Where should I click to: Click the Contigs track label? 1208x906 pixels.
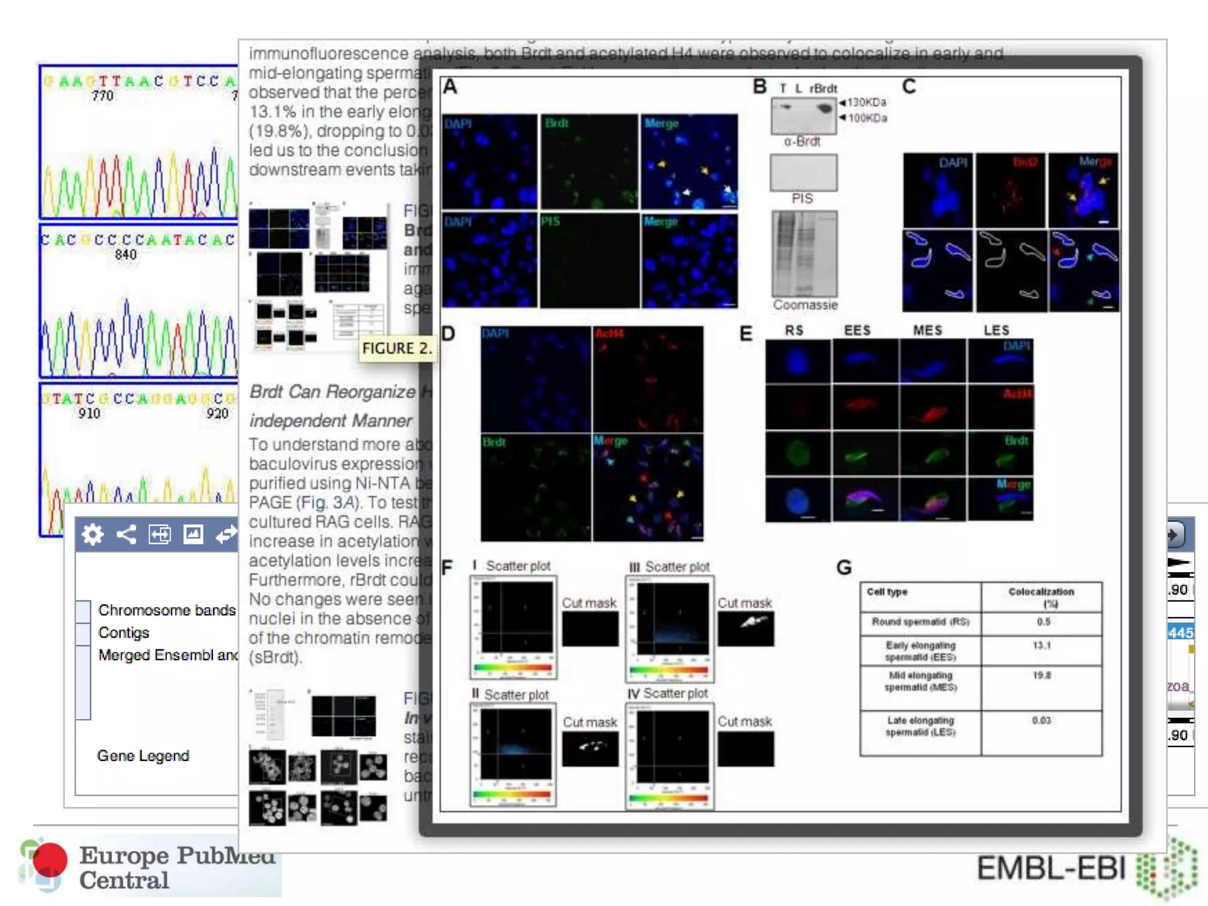tap(124, 632)
